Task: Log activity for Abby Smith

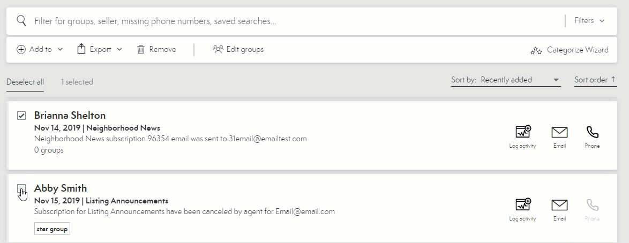Action: click(523, 210)
